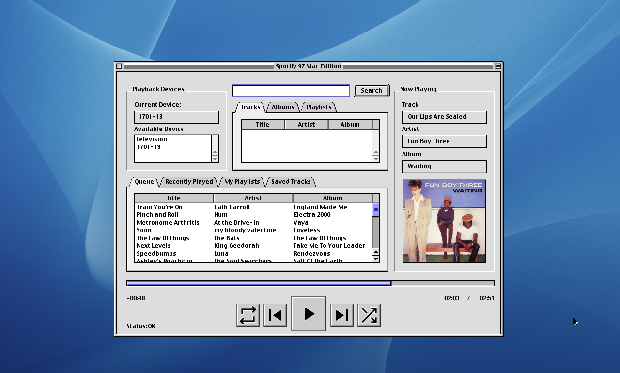Viewport: 620px width, 373px height.
Task: Focus the search text field
Action: [291, 91]
